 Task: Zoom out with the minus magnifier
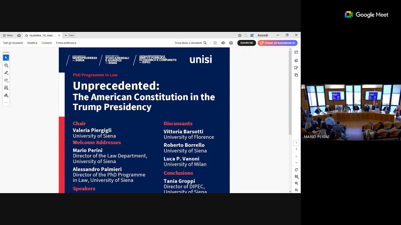[x=296, y=190]
